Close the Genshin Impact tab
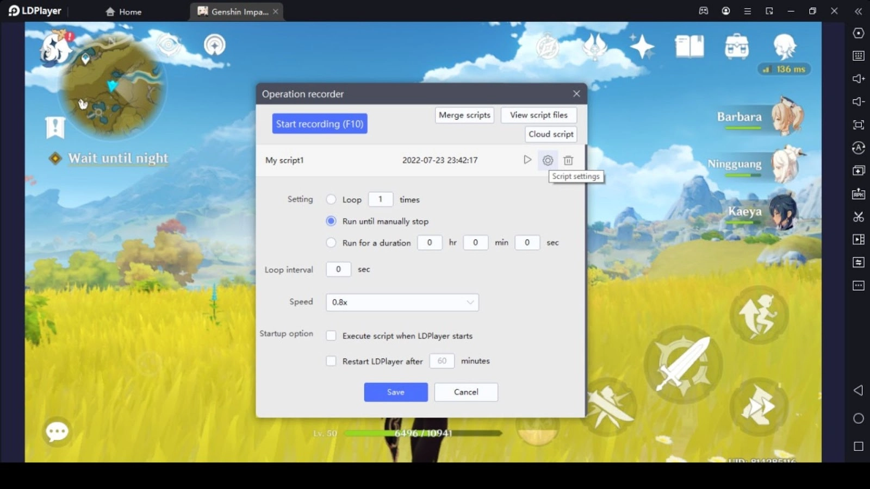This screenshot has width=870, height=489. [x=276, y=11]
